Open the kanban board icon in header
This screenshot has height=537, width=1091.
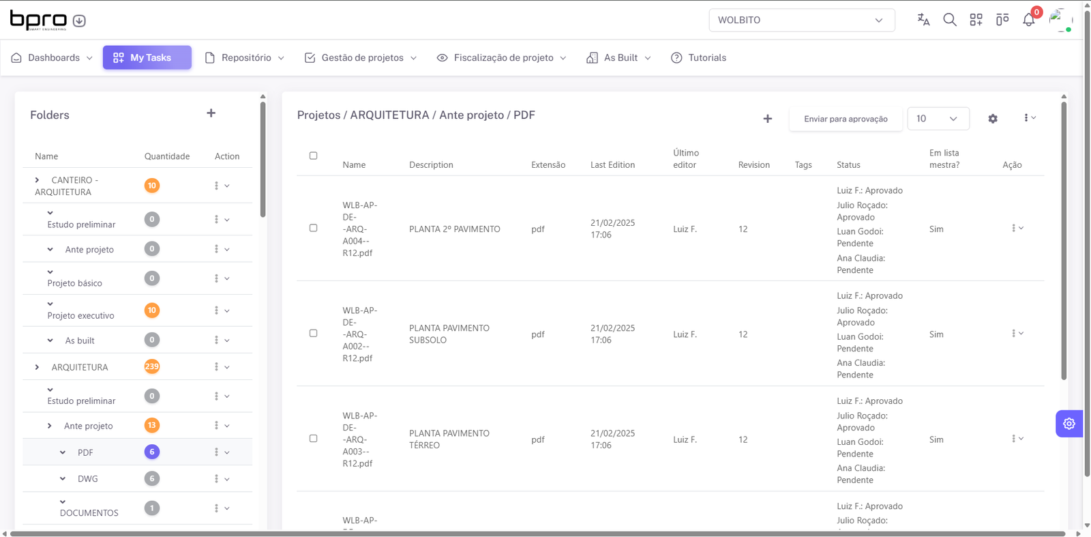[1002, 20]
